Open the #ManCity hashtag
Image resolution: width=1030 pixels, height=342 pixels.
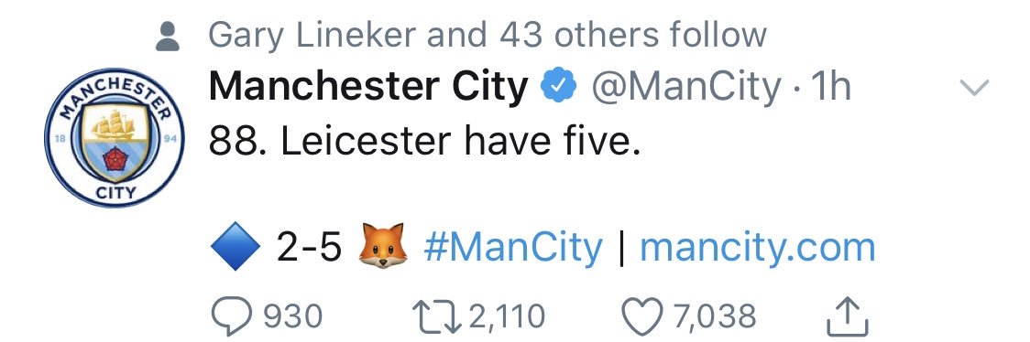pos(513,248)
